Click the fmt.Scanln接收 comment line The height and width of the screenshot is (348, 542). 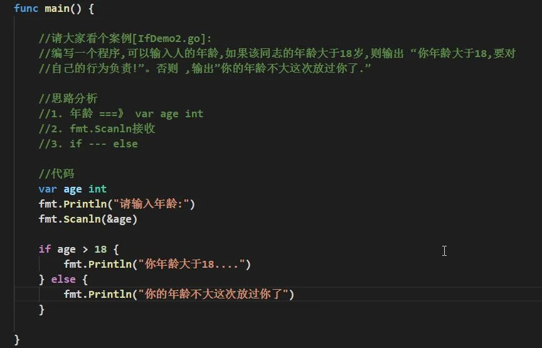click(97, 129)
